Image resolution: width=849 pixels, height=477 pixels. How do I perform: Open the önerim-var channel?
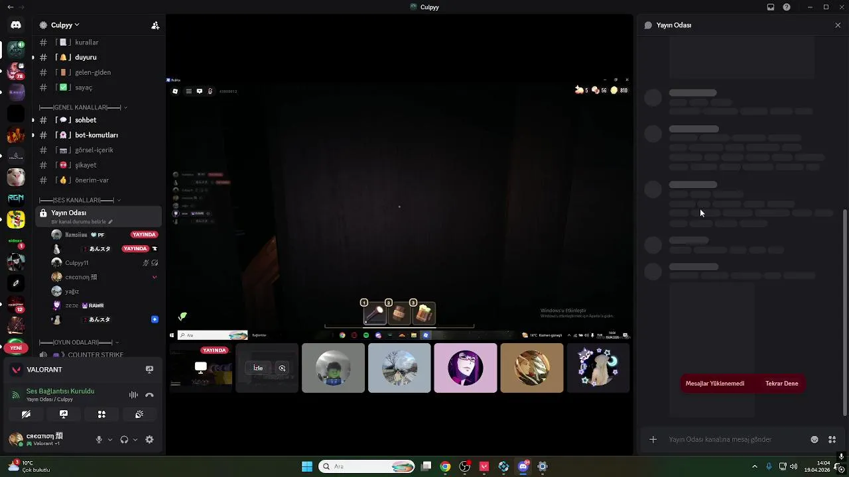(98, 180)
